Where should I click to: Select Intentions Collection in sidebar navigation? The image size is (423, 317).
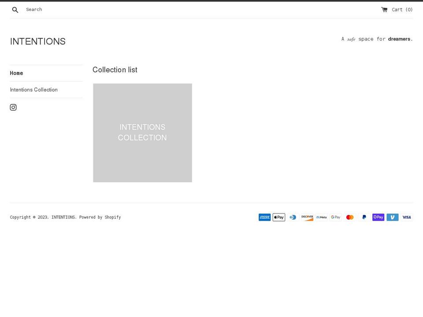point(33,89)
